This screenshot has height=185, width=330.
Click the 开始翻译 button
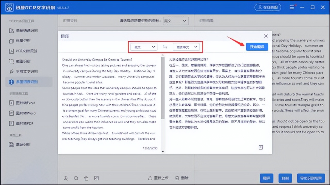257,47
